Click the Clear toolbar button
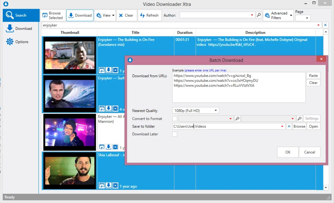Viewport: 334px width, 203px height. [127, 15]
